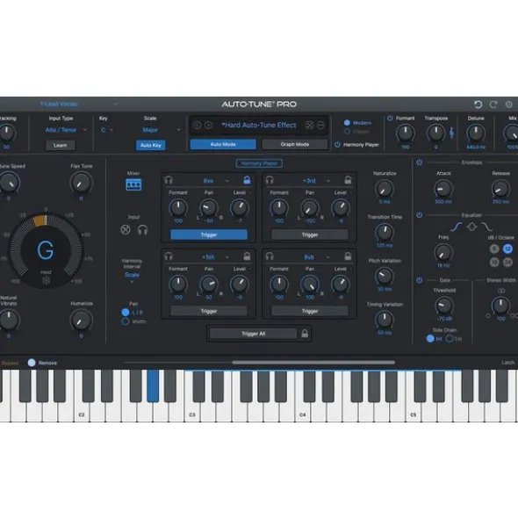Image resolution: width=518 pixels, height=519 pixels.
Task: Click the treble clef icon beside Transpose
Action: pyautogui.click(x=451, y=133)
